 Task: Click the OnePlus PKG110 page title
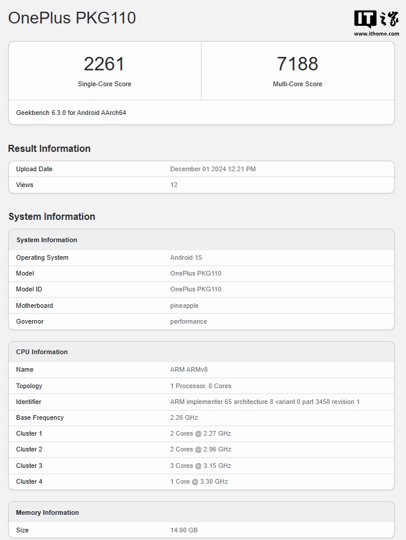pyautogui.click(x=72, y=18)
